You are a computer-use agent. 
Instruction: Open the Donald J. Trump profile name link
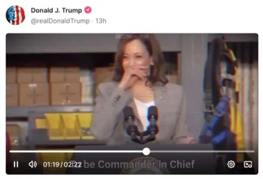56,10
